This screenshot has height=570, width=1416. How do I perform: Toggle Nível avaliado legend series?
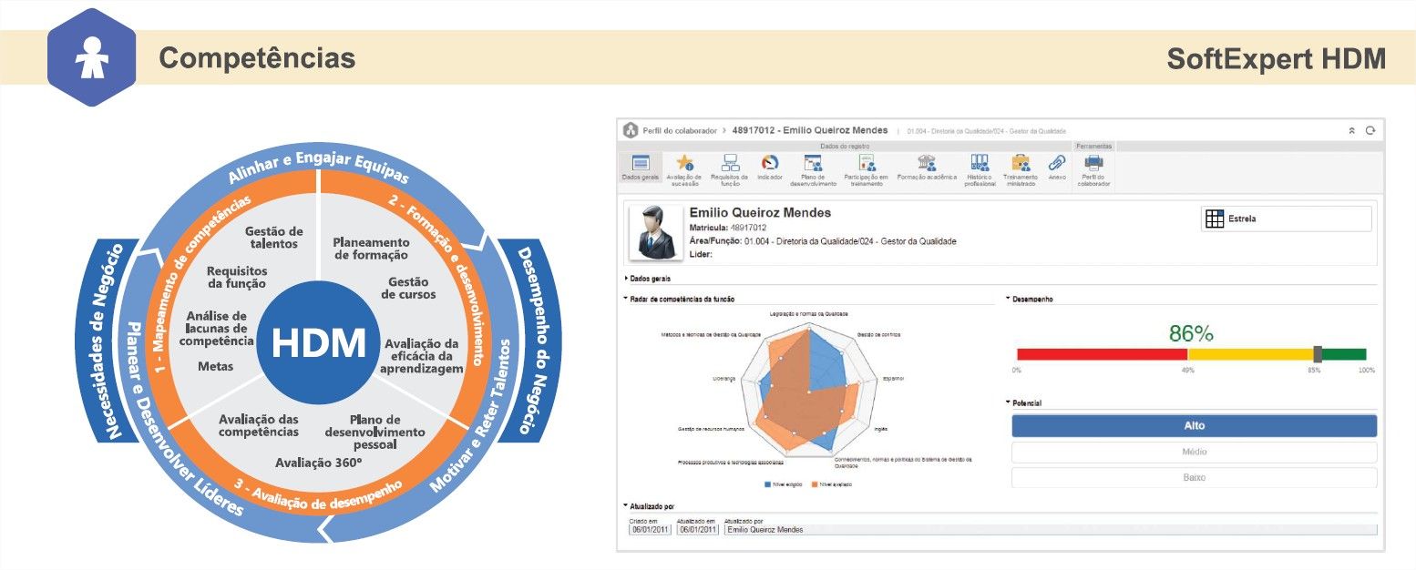click(831, 484)
